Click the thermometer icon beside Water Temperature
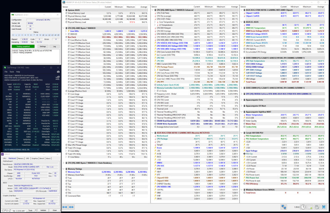Screen dimensions: 330x213 click(x=244, y=115)
